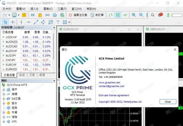The width and height of the screenshot is (183, 126).
Task: Select the equidistant channel tool
Action: point(43,22)
